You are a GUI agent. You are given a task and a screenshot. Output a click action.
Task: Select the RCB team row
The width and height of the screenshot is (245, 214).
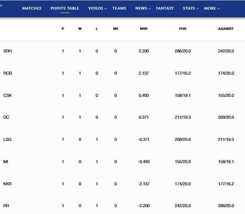pyautogui.click(x=122, y=73)
